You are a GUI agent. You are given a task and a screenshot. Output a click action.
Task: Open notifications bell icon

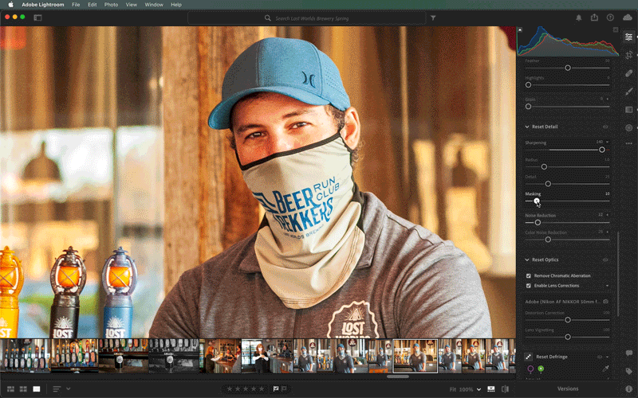tap(579, 18)
